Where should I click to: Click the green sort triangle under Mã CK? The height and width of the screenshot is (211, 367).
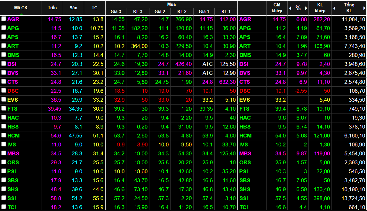(x=21, y=14)
